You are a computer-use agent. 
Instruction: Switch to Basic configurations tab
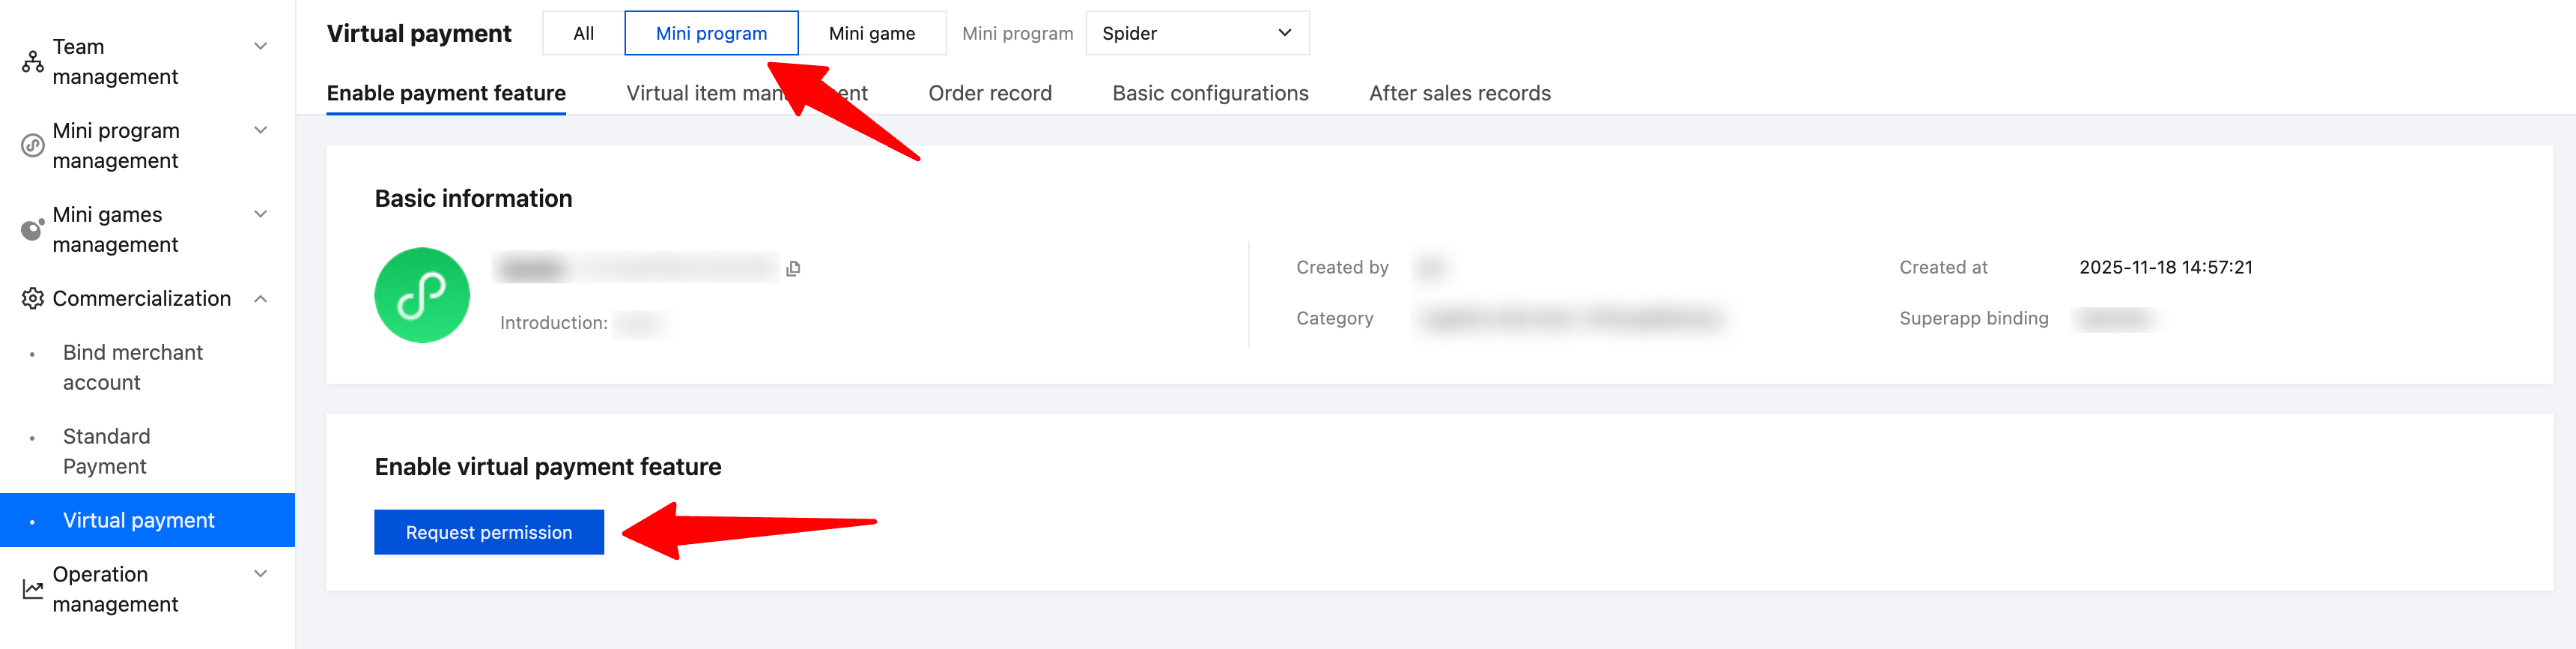(x=1210, y=93)
